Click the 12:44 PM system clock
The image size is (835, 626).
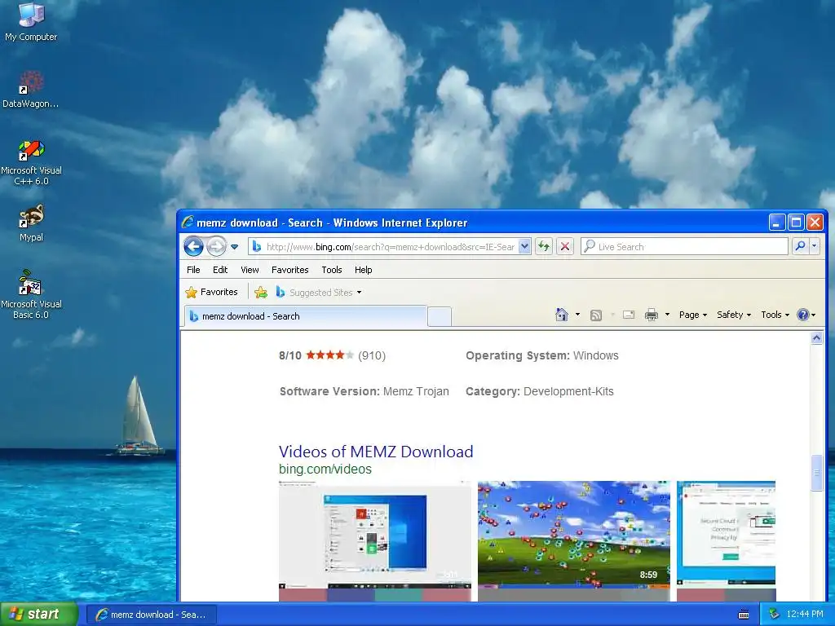[x=805, y=614]
